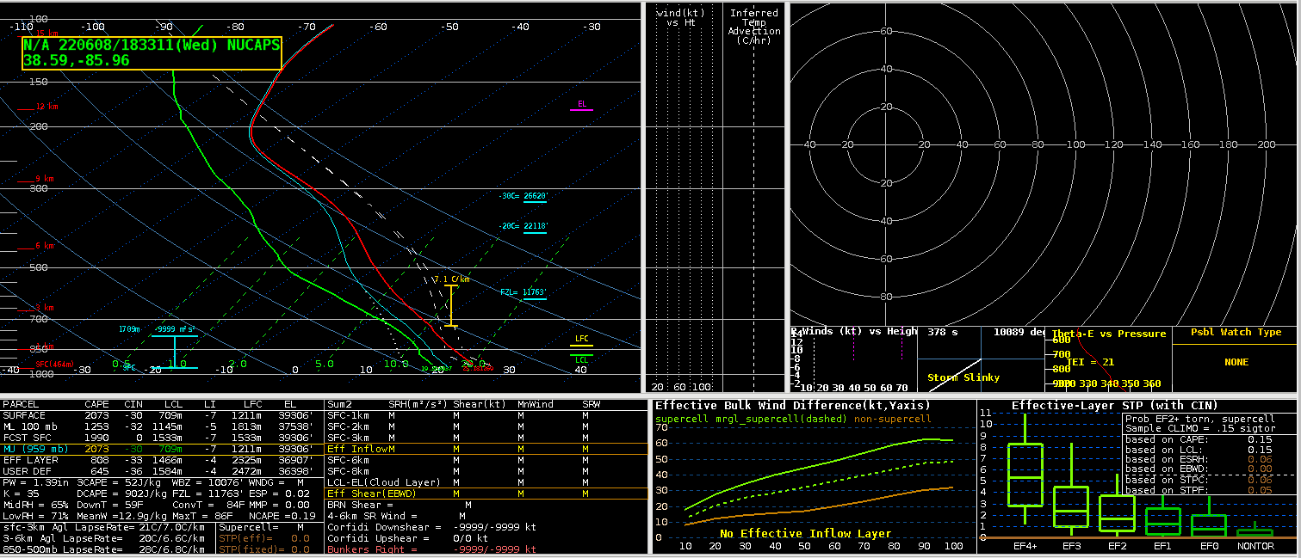
Task: Click the EF2 box plot label
Action: coord(1117,545)
